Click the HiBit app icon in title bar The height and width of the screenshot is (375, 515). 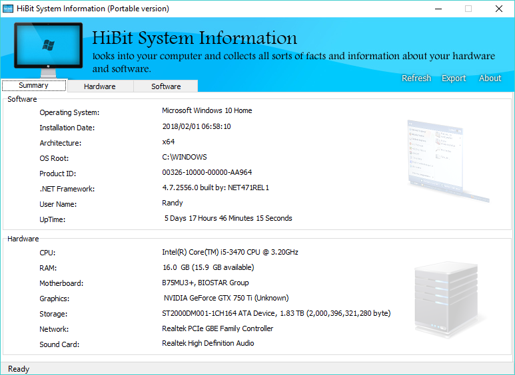click(8, 9)
